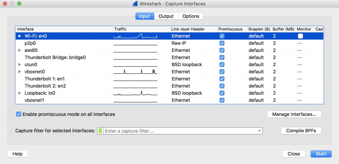Sort by the Interface column header
339x164 pixels.
(x=64, y=29)
